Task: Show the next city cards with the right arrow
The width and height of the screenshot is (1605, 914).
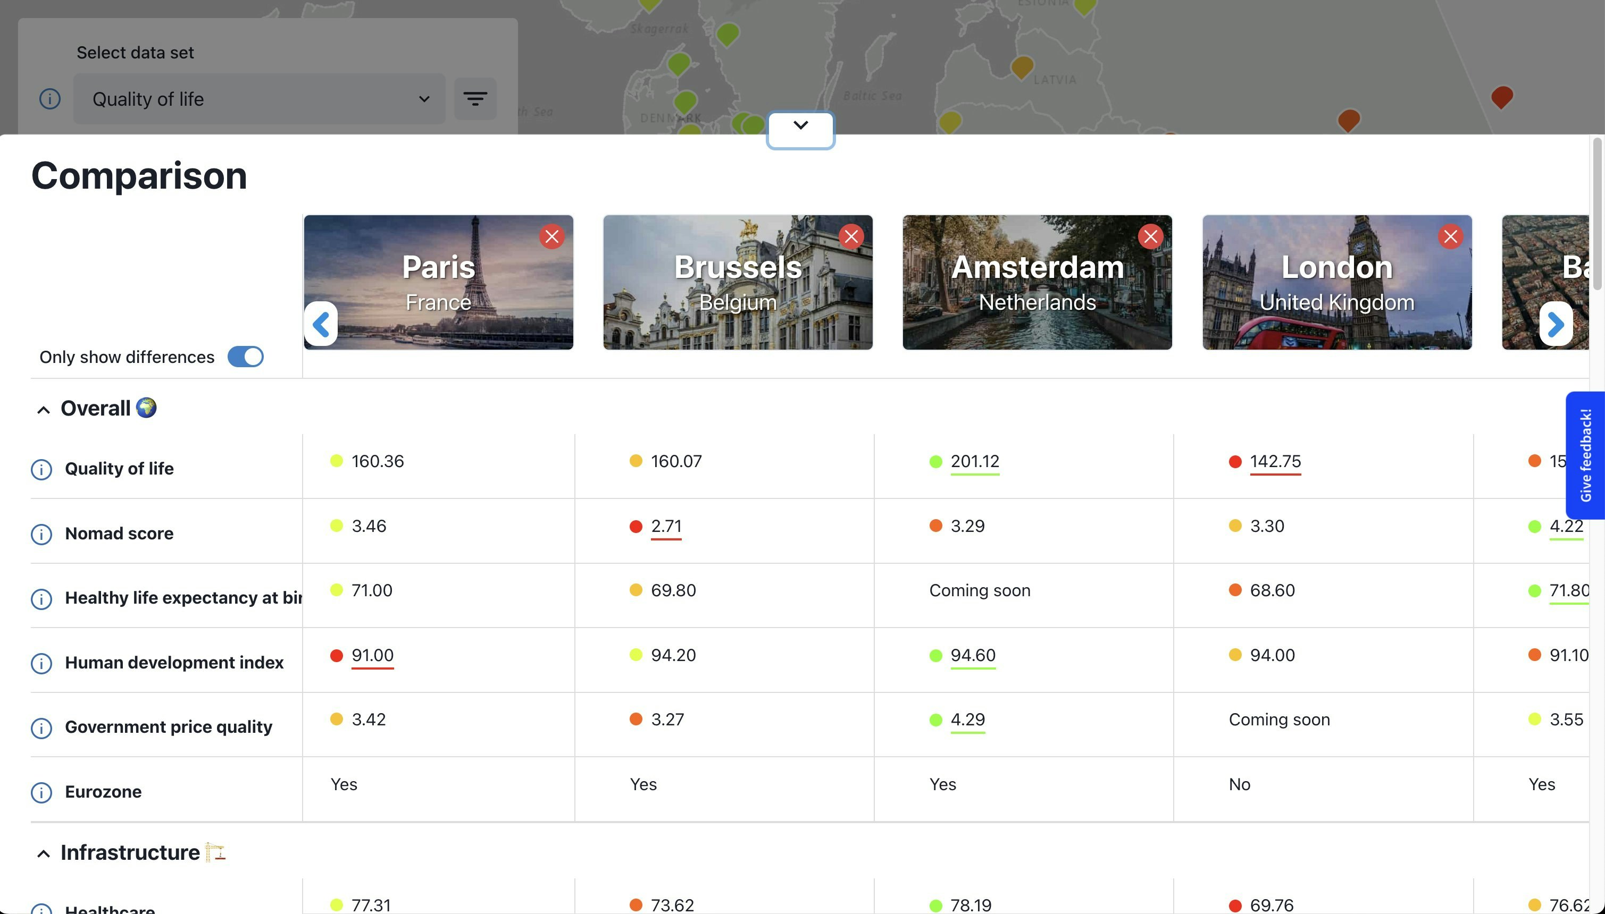Action: [1556, 324]
